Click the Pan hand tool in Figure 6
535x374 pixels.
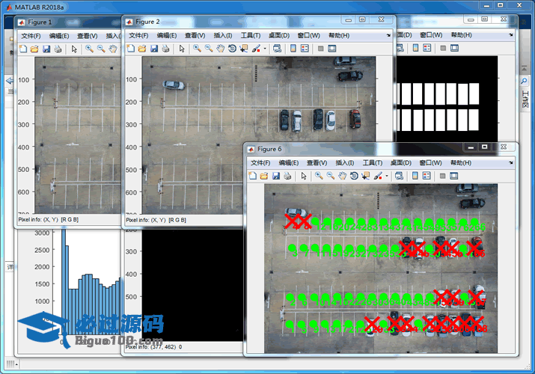pyautogui.click(x=341, y=176)
